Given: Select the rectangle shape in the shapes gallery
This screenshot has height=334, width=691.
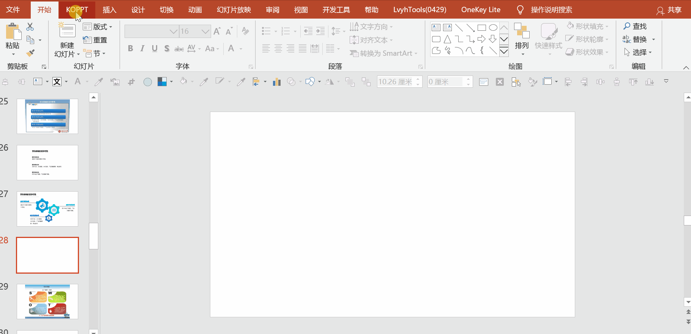Looking at the screenshot, I should (x=481, y=28).
